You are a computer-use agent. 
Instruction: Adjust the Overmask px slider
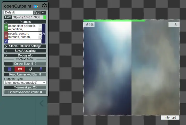point(25,87)
